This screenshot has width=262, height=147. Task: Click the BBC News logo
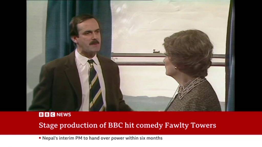[x=55, y=115]
